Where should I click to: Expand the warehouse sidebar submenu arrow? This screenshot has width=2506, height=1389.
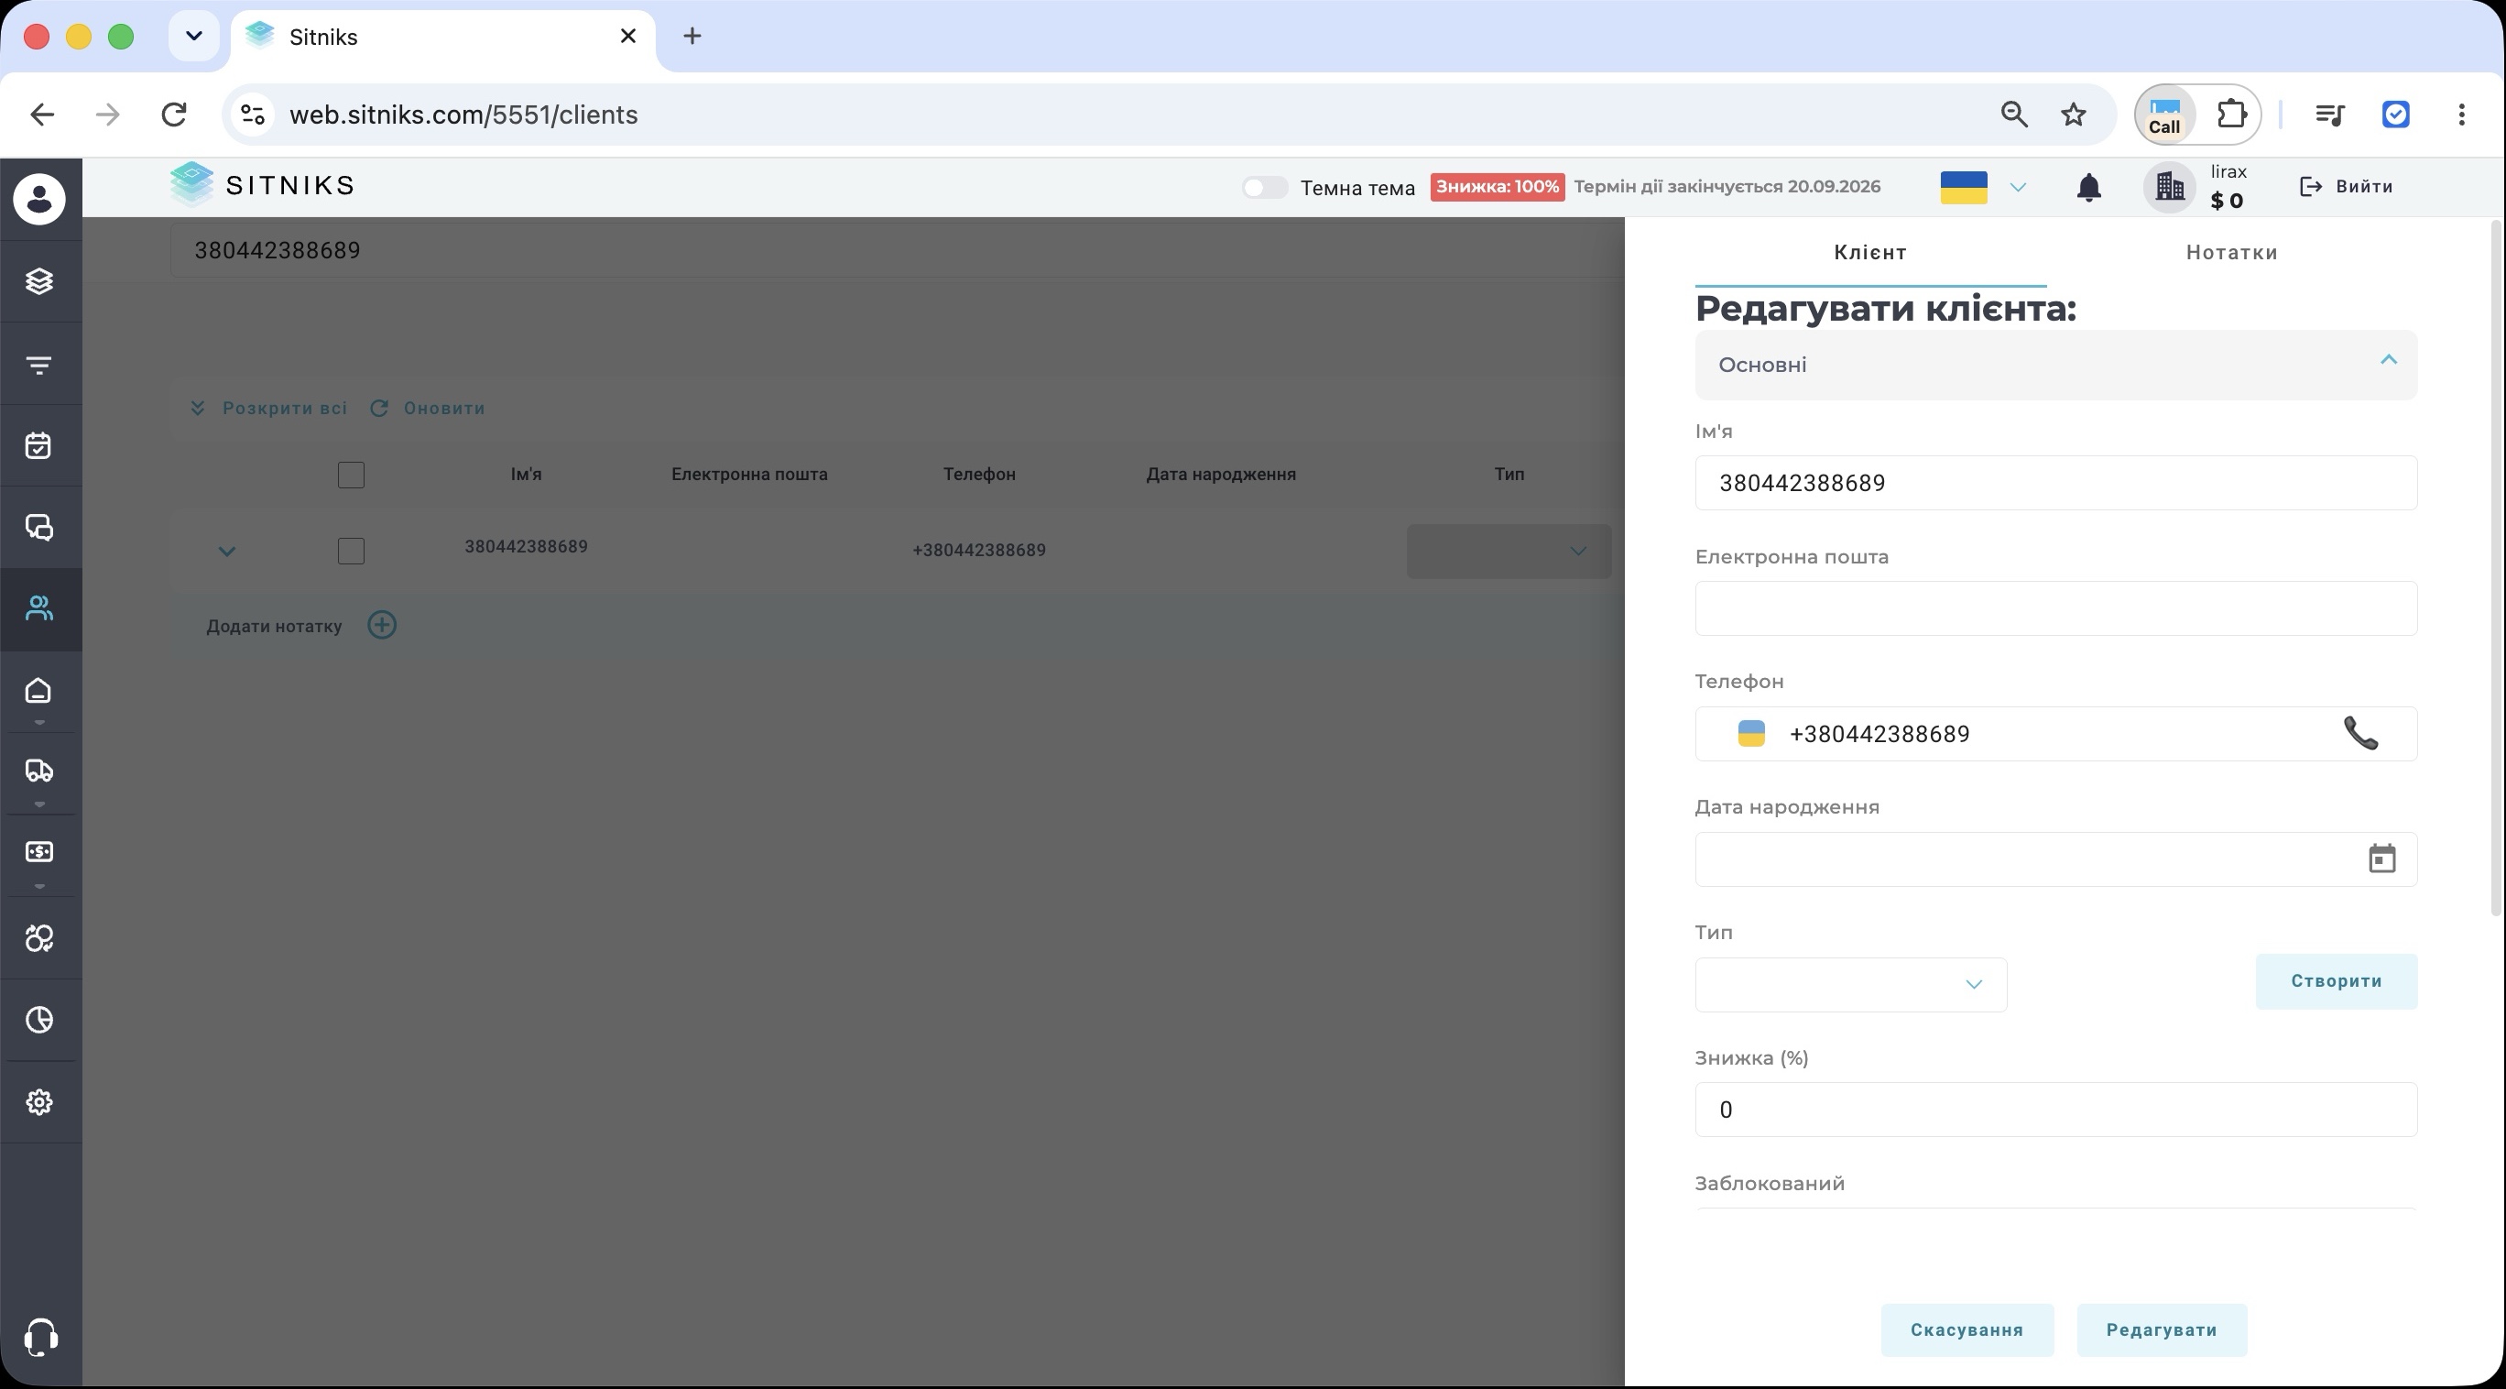38,723
